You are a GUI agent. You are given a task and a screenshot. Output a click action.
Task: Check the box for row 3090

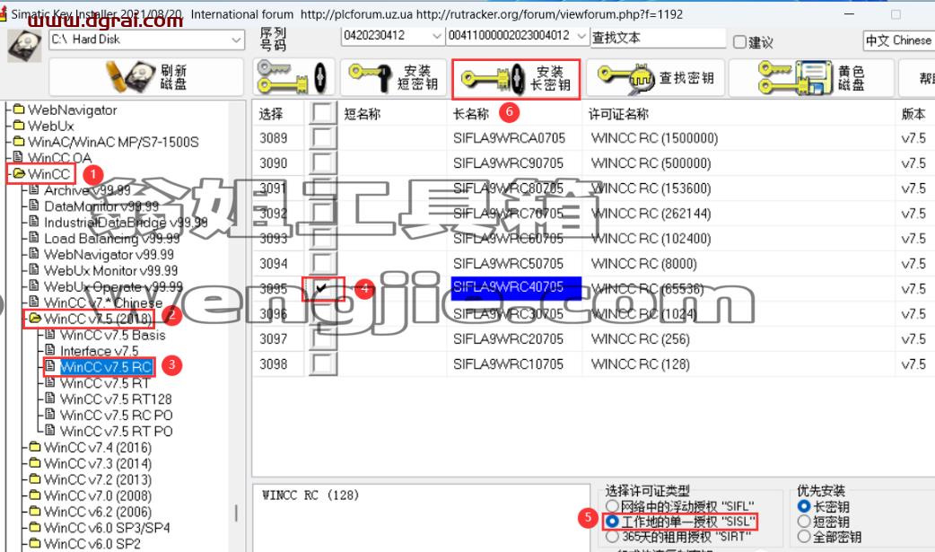[322, 163]
